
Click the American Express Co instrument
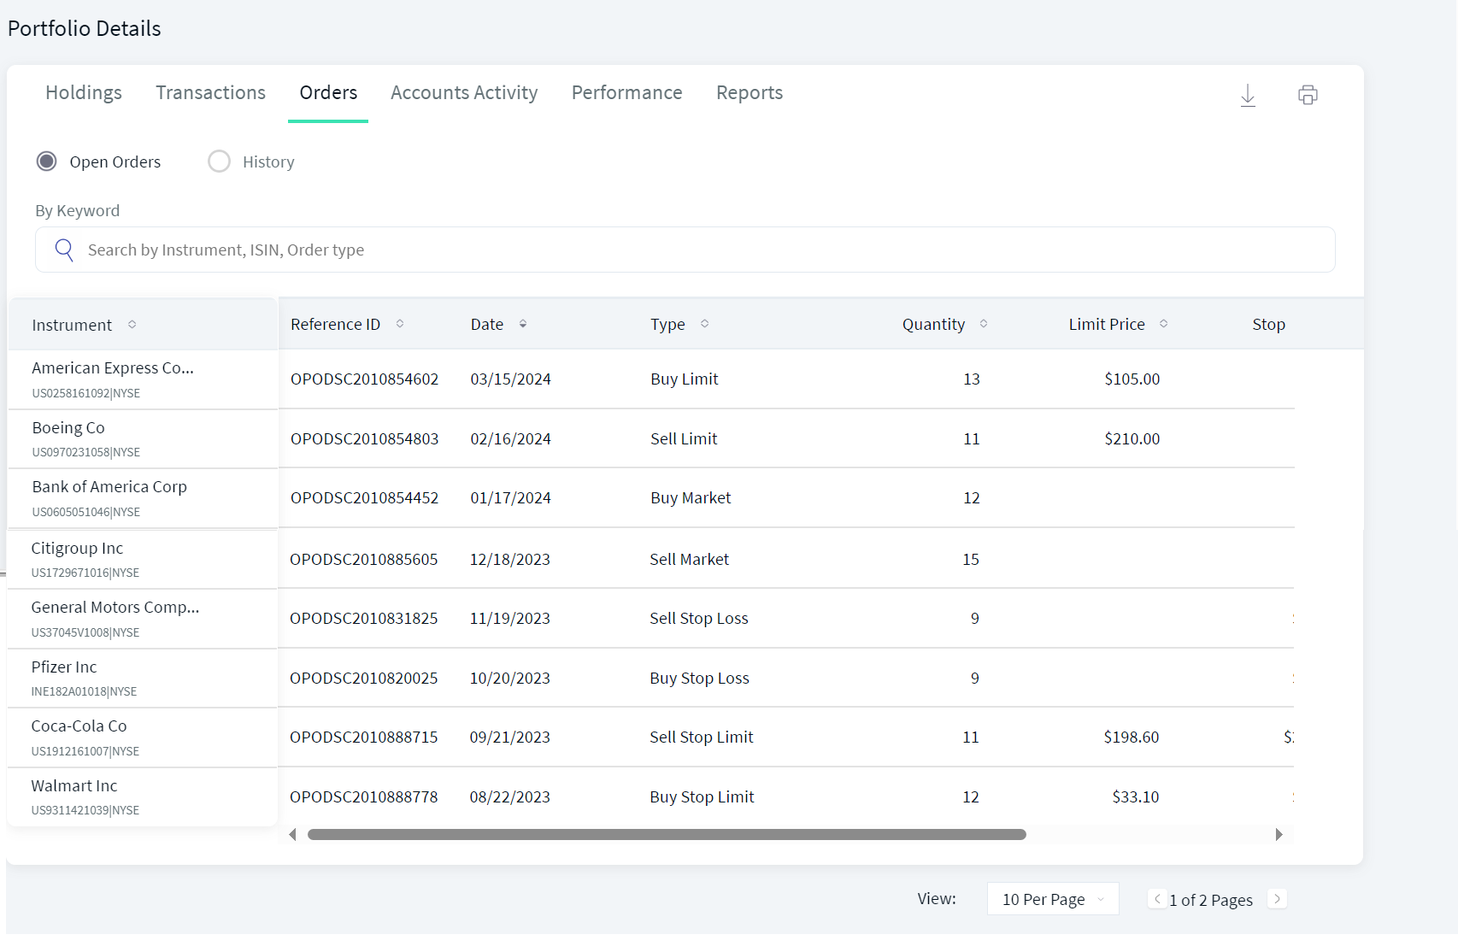(x=113, y=367)
